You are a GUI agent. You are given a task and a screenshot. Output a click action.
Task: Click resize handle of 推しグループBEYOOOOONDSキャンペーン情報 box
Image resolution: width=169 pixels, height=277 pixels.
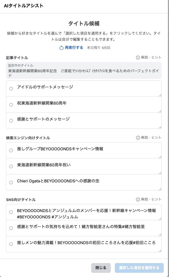[160, 157]
